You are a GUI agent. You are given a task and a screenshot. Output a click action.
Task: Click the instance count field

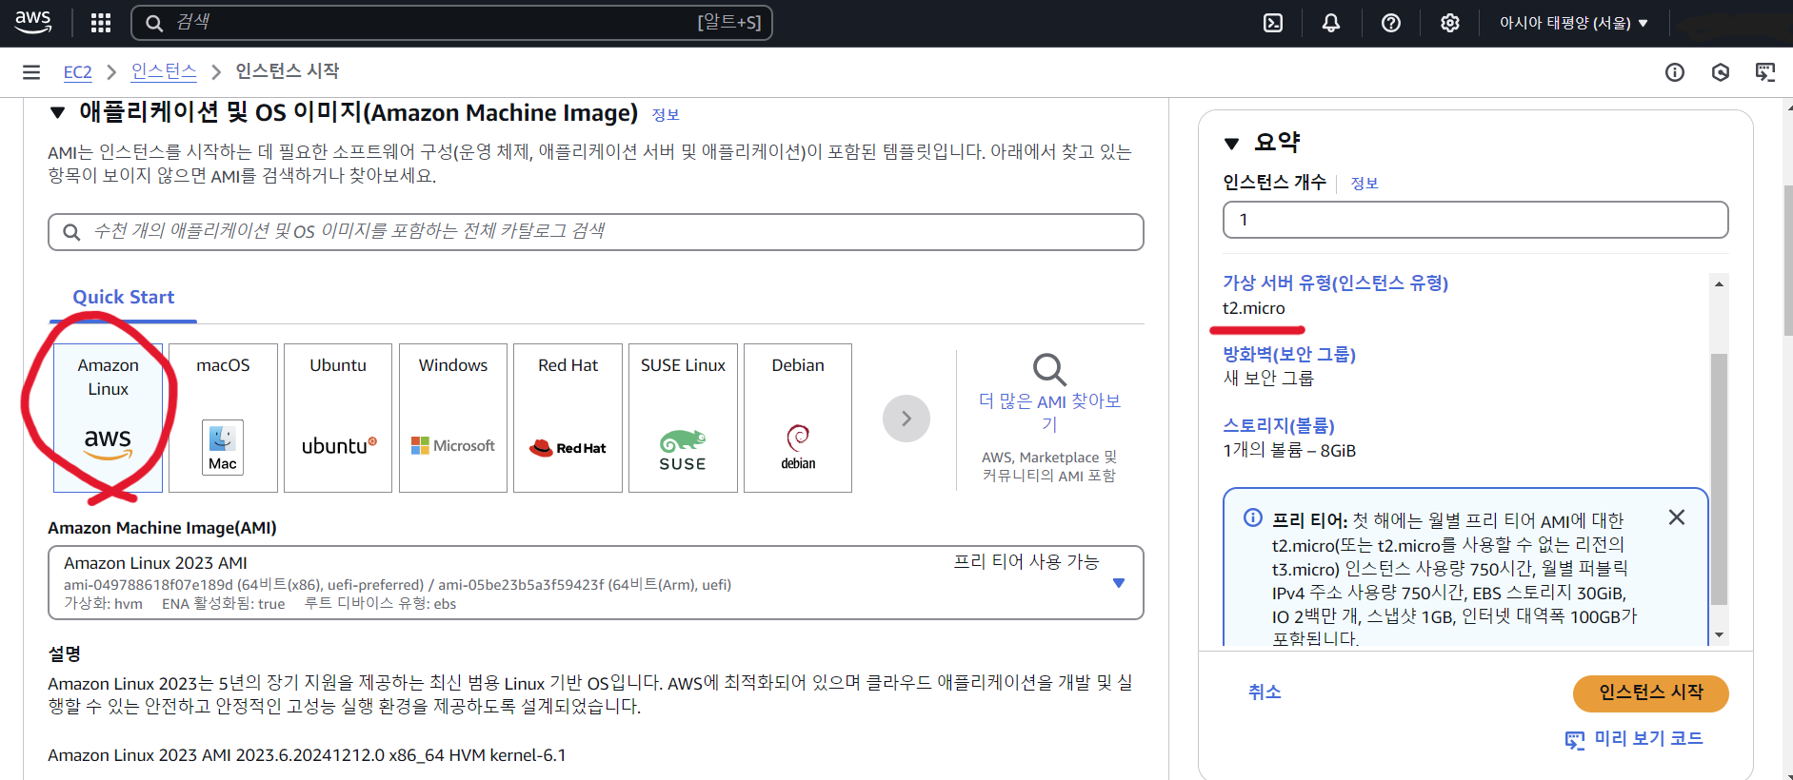click(x=1475, y=220)
